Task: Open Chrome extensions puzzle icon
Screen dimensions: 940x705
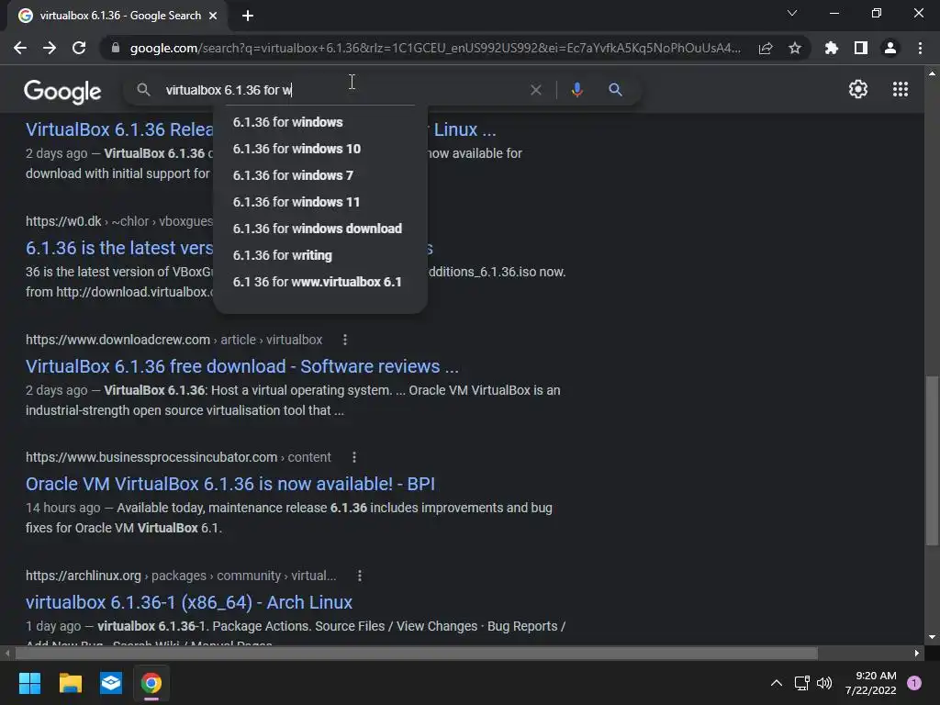Action: click(831, 48)
